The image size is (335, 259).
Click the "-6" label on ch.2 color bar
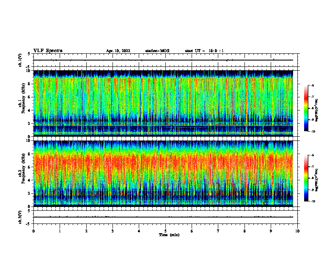coord(313,155)
